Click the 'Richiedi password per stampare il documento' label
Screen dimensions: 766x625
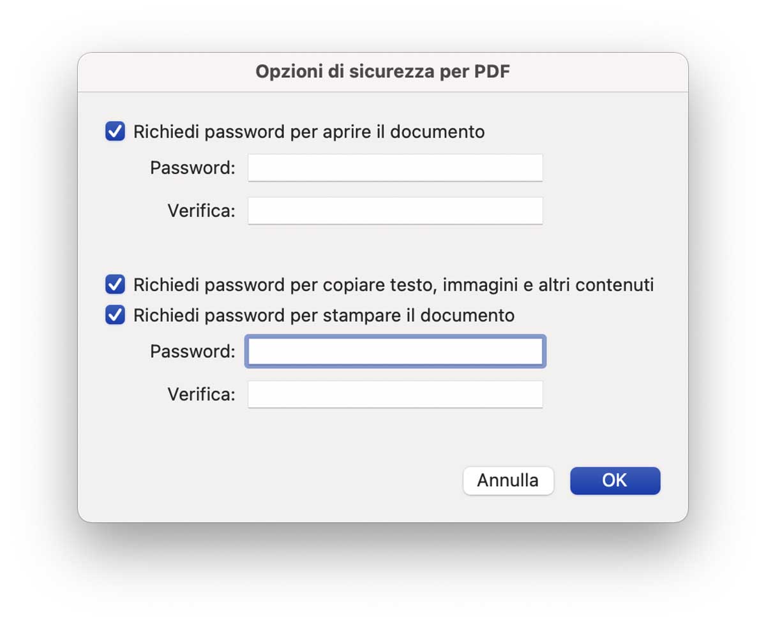click(324, 315)
